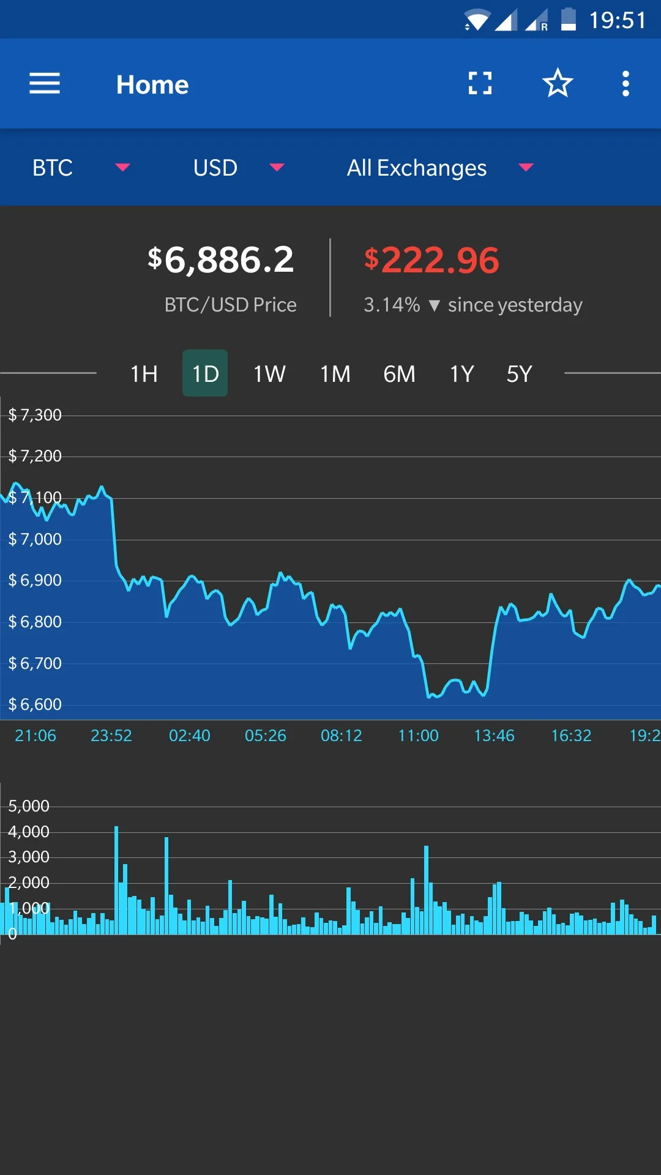View the 5Y price chart
This screenshot has height=1175, width=661.
pos(519,373)
